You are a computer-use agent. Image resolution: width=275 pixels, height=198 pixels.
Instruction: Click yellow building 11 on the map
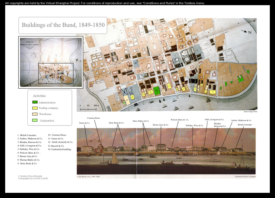tap(150, 92)
